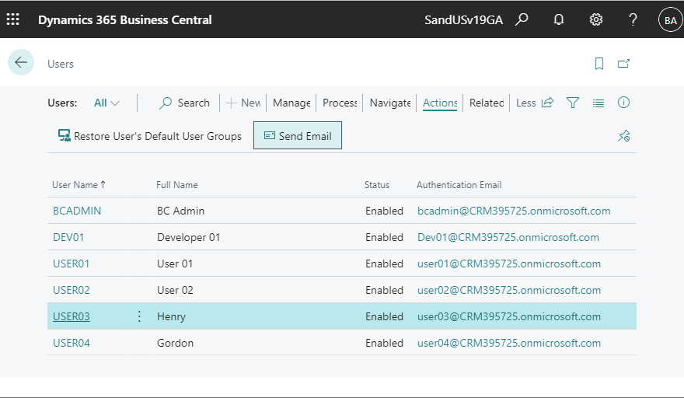The width and height of the screenshot is (684, 398).
Task: Open the USER02 user link
Action: pos(71,290)
